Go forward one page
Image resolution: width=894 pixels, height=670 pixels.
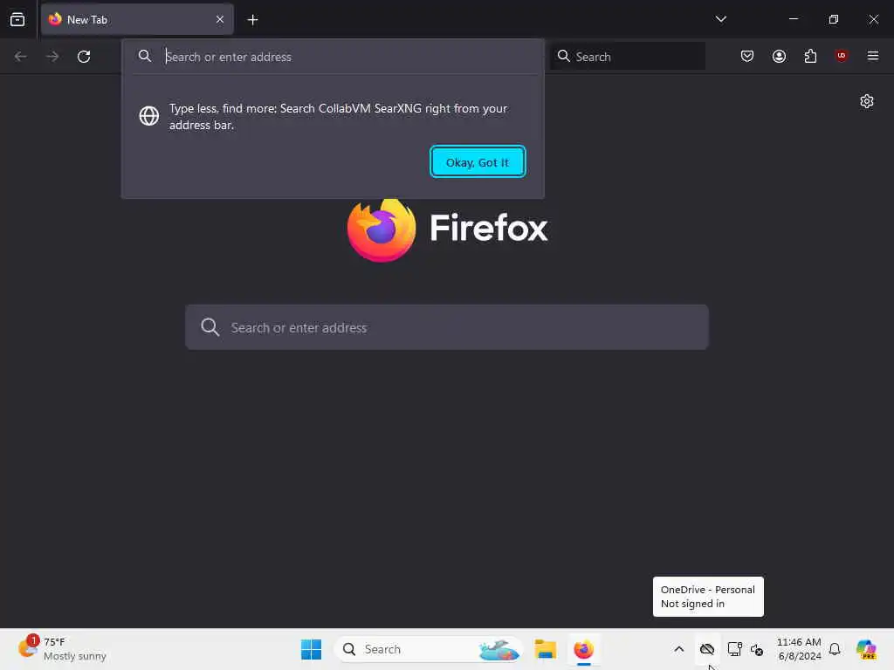[52, 57]
